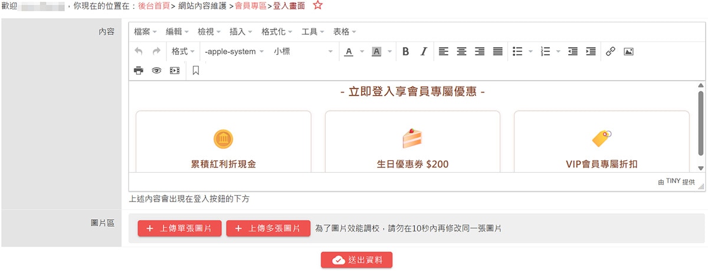The image size is (708, 271).
Task: Open the 工具 menu
Action: coord(313,32)
